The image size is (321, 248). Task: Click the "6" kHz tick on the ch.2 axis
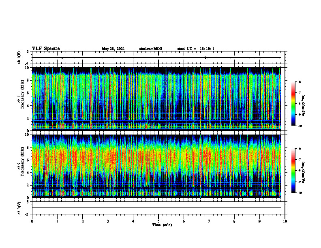28,160
